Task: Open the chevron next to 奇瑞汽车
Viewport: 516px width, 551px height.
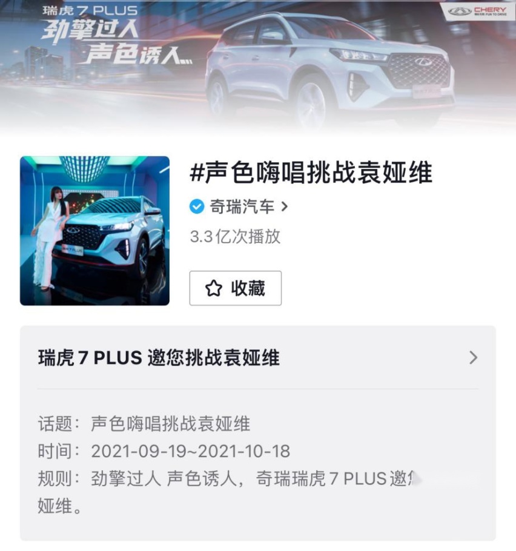Action: [285, 206]
